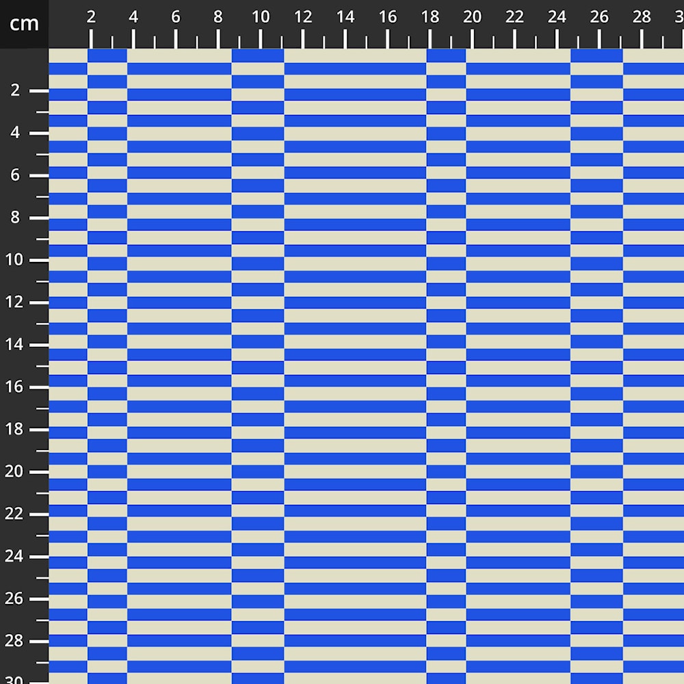
Task: Click the 20 mark on the left ruler
Action: pos(15,472)
